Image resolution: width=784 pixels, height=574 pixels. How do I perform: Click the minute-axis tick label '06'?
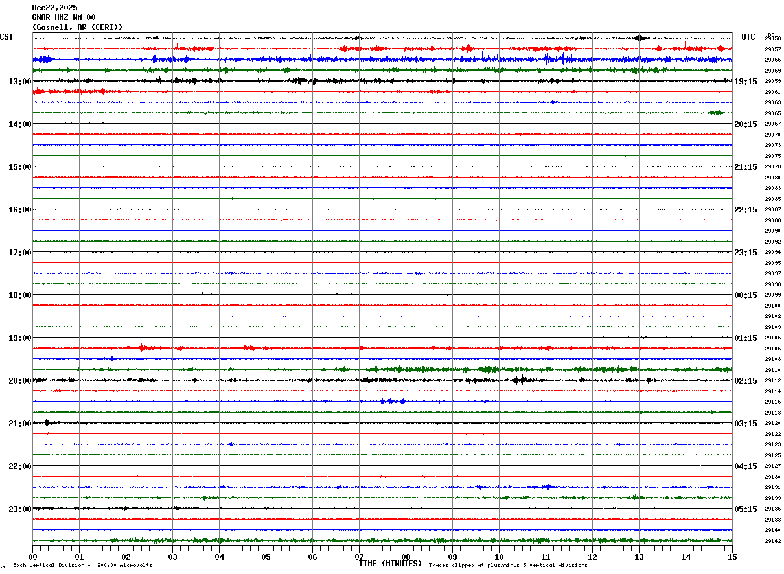click(312, 557)
